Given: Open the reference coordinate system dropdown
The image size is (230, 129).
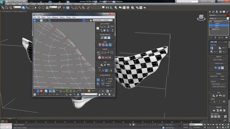Looking at the screenshot, I should click(53, 7).
